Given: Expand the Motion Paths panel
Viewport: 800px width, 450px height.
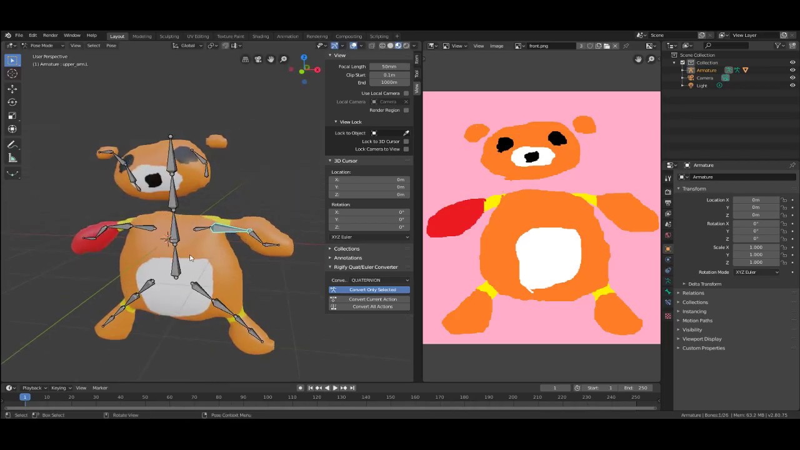Looking at the screenshot, I should pos(697,321).
